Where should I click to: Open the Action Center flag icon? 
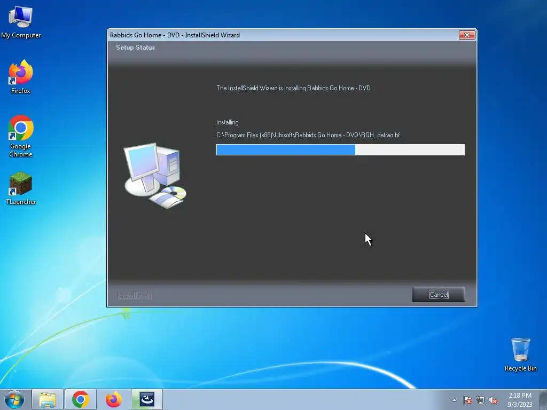pyautogui.click(x=467, y=400)
